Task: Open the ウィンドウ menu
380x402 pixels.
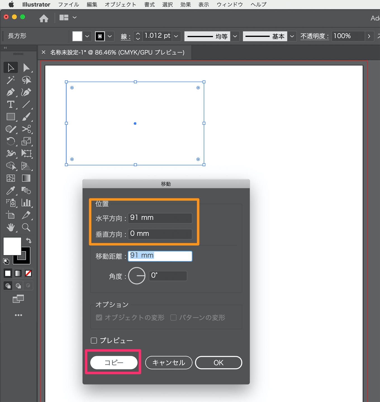Action: coord(230,4)
